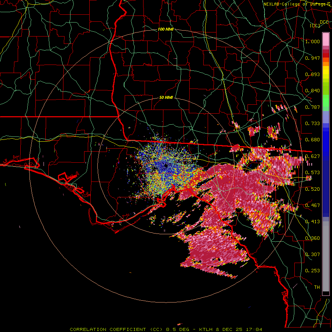The width and height of the screenshot is (332, 332).
Task: Click the 0.253 legend value
Action: (x=312, y=271)
